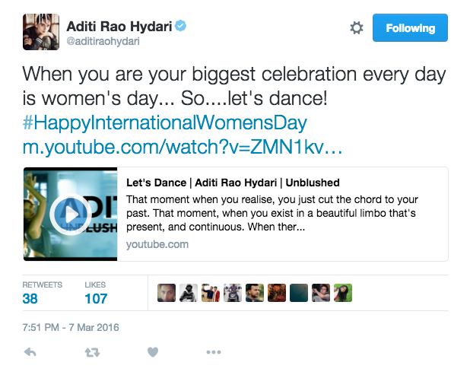470x375 pixels.
Task: Click the reply arrow icon
Action: click(x=30, y=352)
